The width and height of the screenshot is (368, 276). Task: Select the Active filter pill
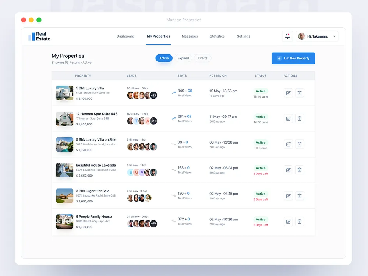click(x=164, y=58)
